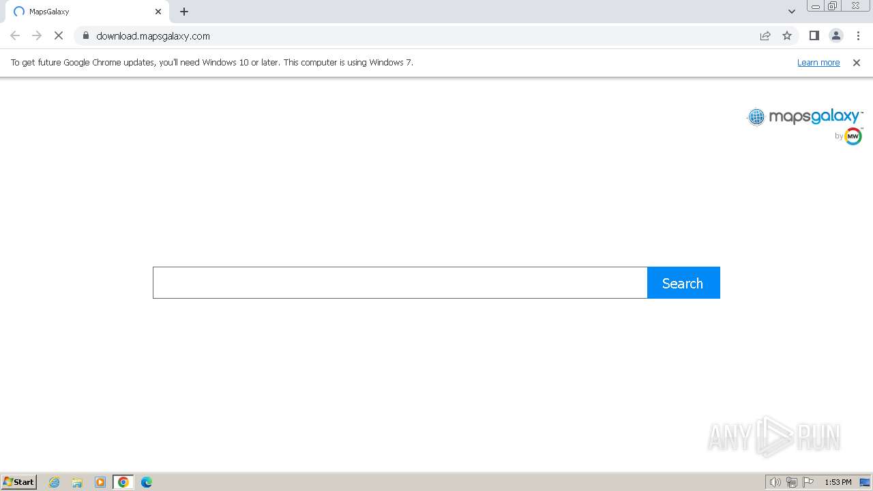Viewport: 873px width, 491px height.
Task: Close the MapsGalaxy tab
Action: pos(158,12)
